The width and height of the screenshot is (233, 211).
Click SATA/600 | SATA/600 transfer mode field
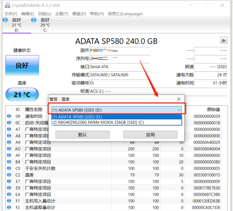pos(120,75)
